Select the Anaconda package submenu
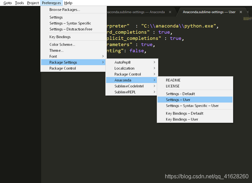Screen dimensions: 252x183 tap(131, 80)
